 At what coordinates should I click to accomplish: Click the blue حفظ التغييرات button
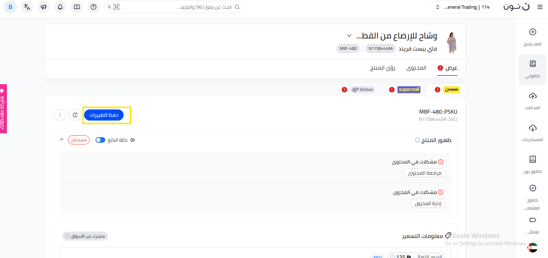click(104, 115)
